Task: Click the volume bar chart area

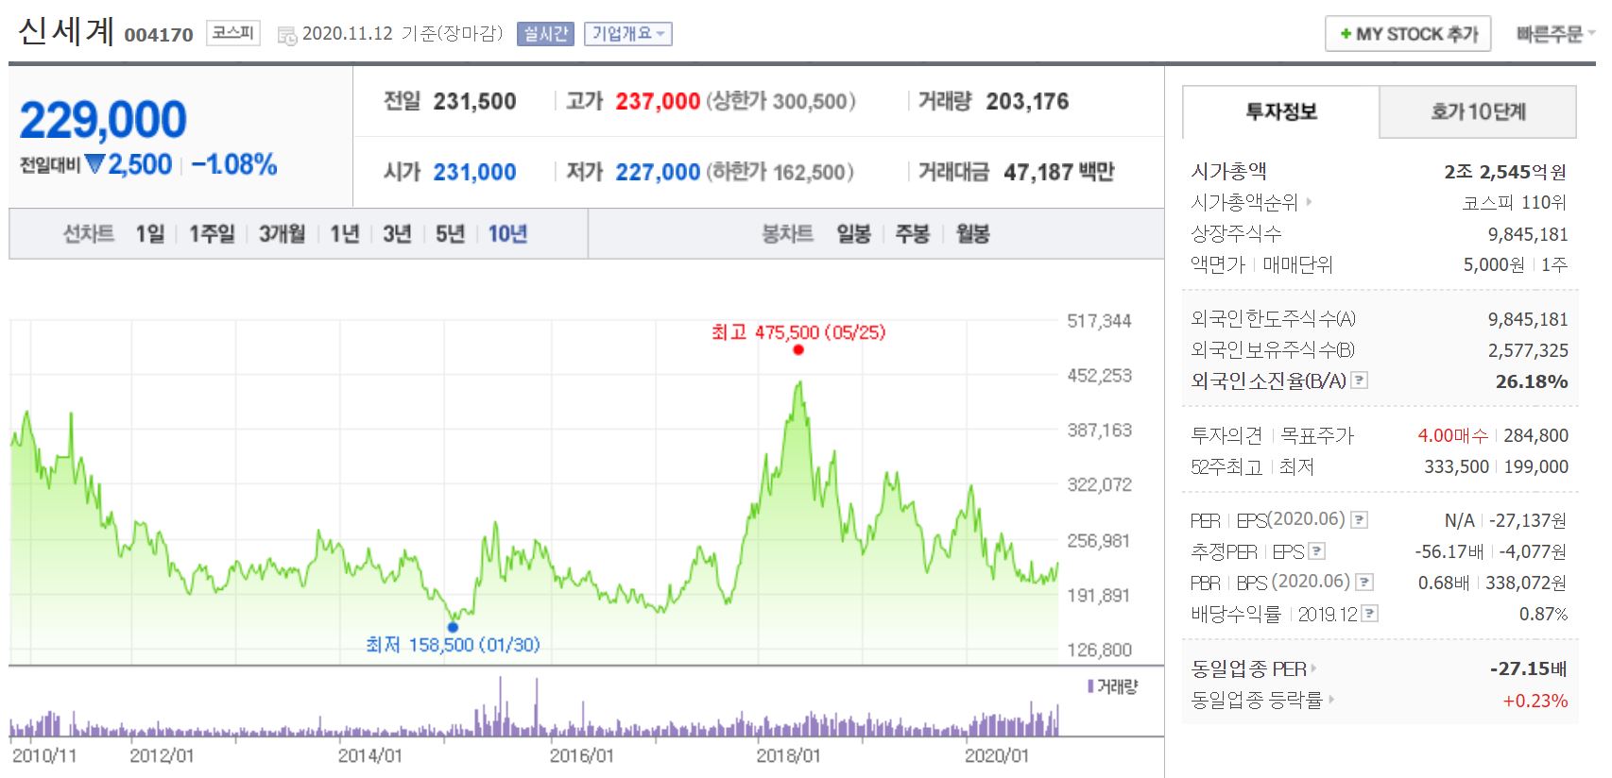Action: (x=534, y=705)
